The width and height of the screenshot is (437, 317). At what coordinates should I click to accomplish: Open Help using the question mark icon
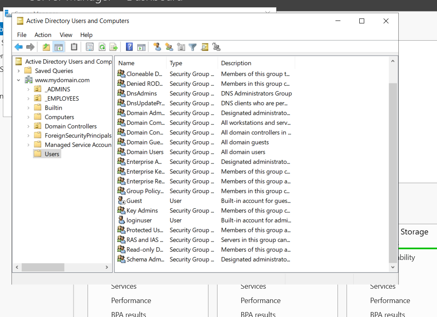click(x=129, y=47)
